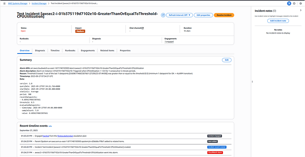
Task: Go to Incident Manager breadcrumb
Action: point(39,3)
